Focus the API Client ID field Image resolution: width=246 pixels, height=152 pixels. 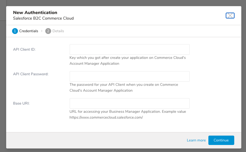point(129,49)
